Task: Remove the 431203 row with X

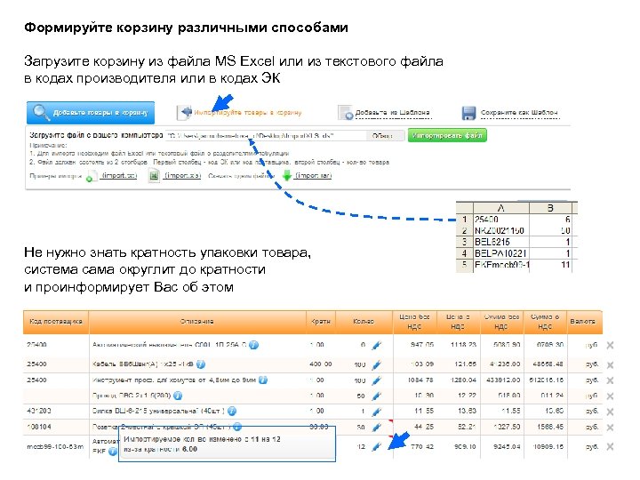Action: (610, 412)
